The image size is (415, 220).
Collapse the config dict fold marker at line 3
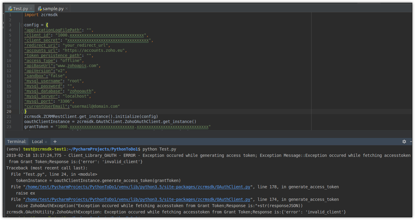(x=22, y=25)
